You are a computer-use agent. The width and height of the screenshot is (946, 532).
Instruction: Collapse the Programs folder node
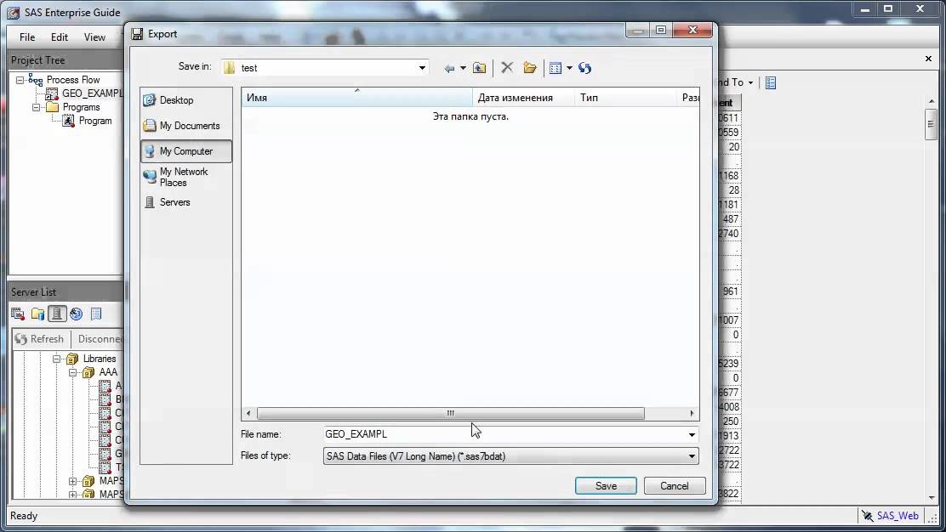pyautogui.click(x=37, y=107)
